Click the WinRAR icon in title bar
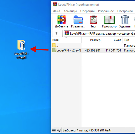 click(55, 4)
